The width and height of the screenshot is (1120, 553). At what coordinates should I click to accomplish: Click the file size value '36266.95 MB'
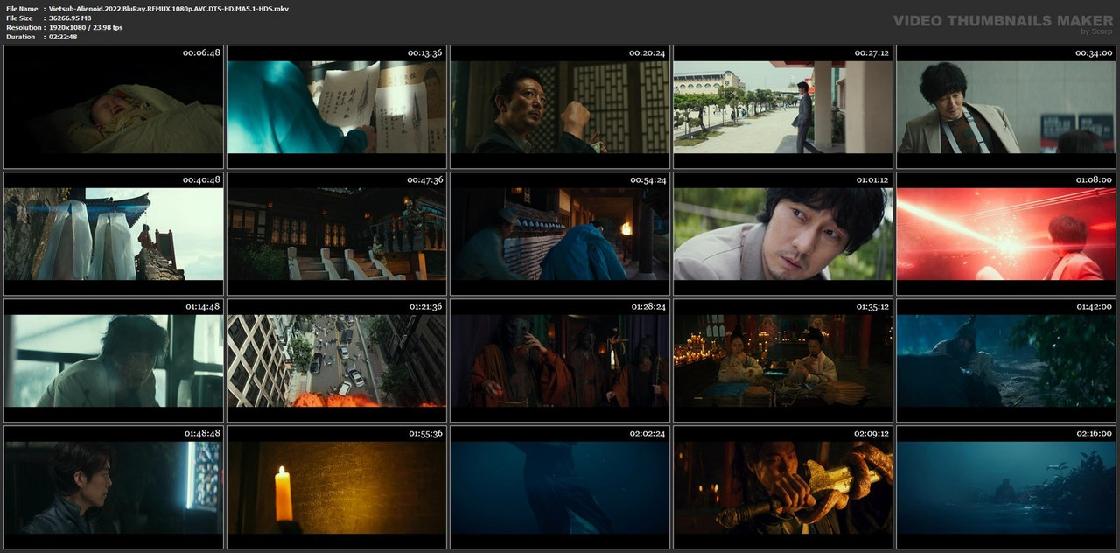(70, 17)
